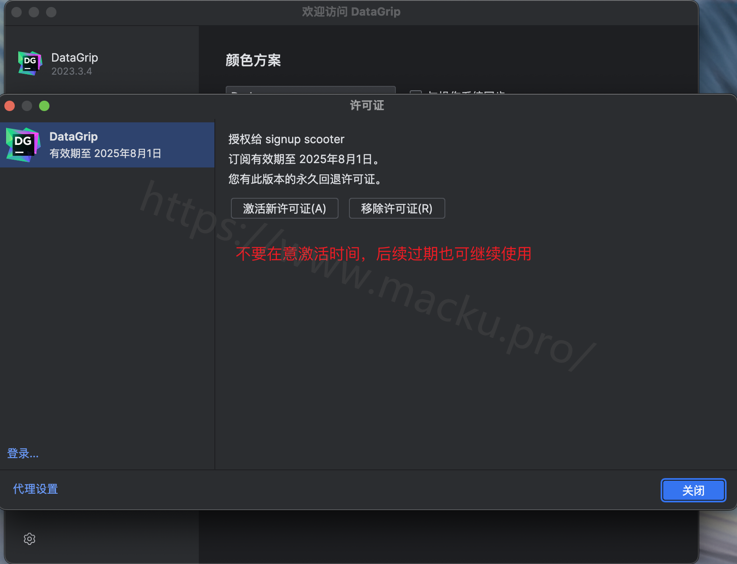Select DataGrip license entry valid until 2025年8月1日
This screenshot has width=737, height=564.
(107, 145)
